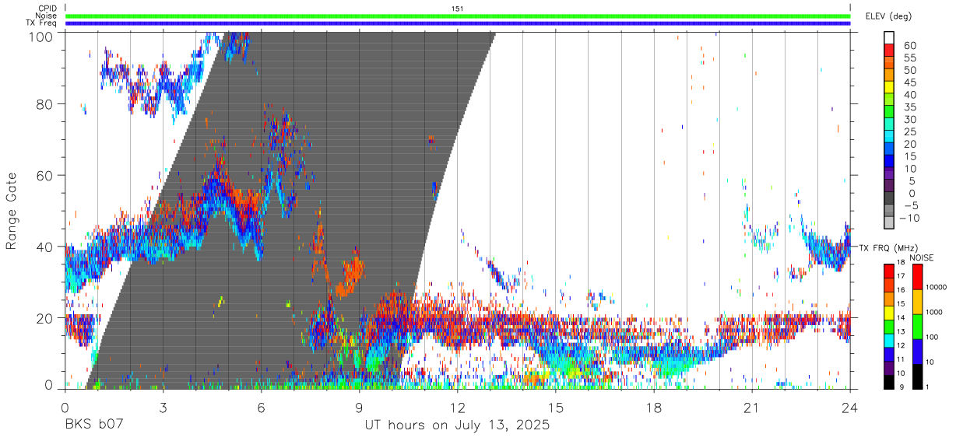Click the BKS b07 radar beam label
Screen dimensions: 956x441
click(93, 425)
